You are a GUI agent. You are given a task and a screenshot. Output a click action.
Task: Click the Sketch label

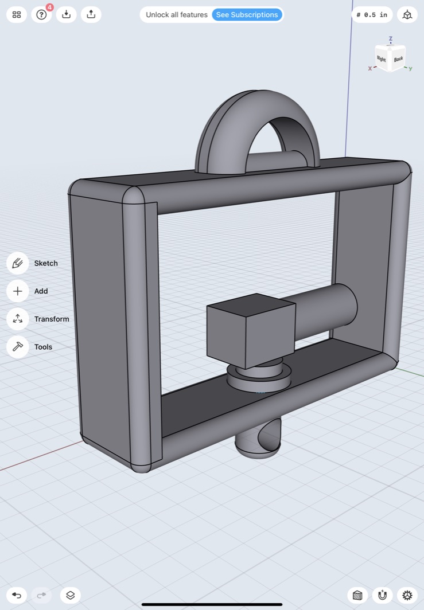(46, 263)
